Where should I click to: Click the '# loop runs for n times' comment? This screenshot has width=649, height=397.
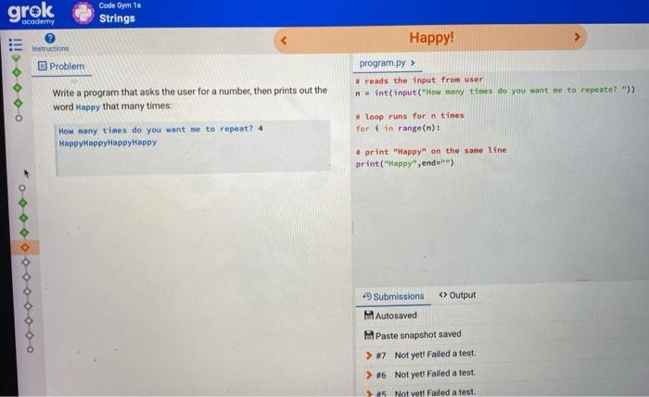[x=410, y=116]
